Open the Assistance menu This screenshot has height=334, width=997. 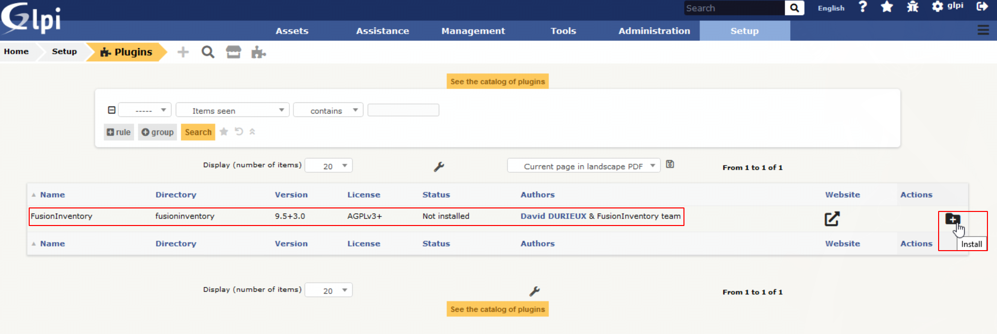coord(382,31)
